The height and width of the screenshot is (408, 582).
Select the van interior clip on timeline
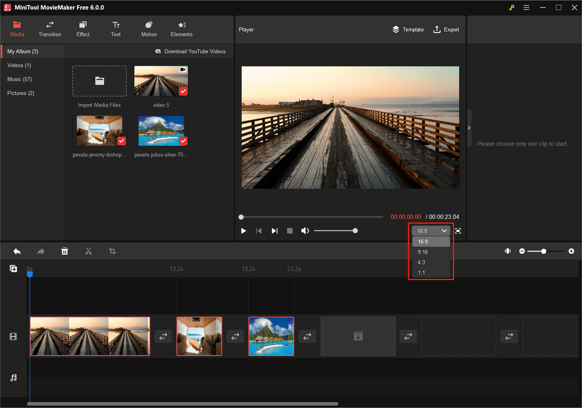(199, 337)
